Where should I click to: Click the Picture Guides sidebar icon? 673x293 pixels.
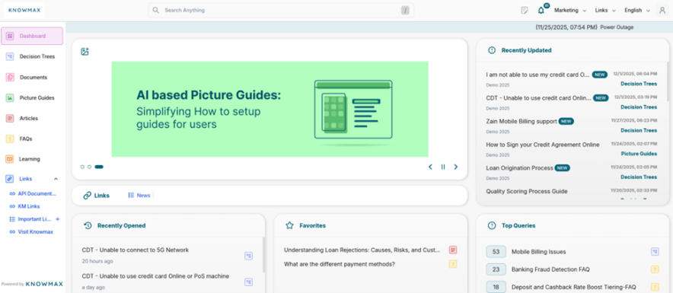(x=10, y=98)
